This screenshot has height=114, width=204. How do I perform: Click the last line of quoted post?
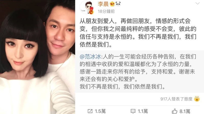click(122, 86)
